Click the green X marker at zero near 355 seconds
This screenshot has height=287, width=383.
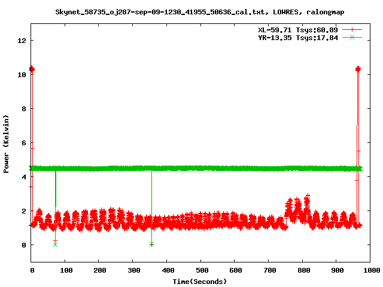[x=151, y=243]
